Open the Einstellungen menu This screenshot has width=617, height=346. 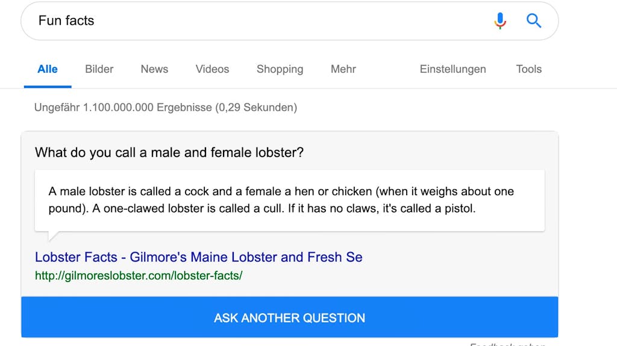tap(453, 69)
